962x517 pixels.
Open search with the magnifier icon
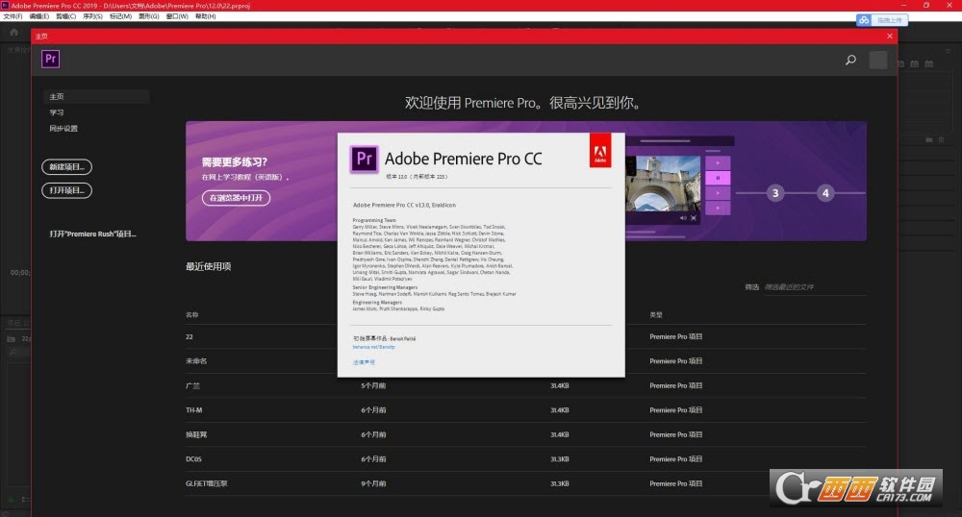pos(850,60)
